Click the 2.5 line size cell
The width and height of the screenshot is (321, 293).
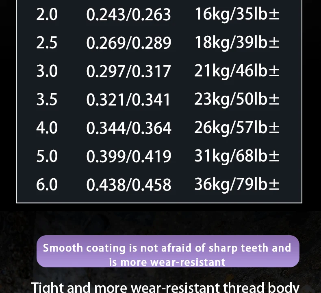point(47,43)
